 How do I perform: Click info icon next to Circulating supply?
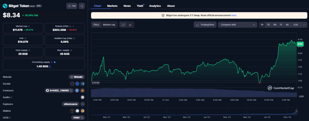[52, 62]
